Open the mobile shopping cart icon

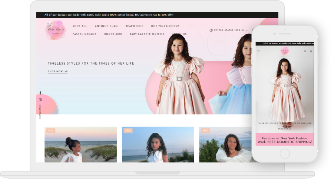(311, 51)
